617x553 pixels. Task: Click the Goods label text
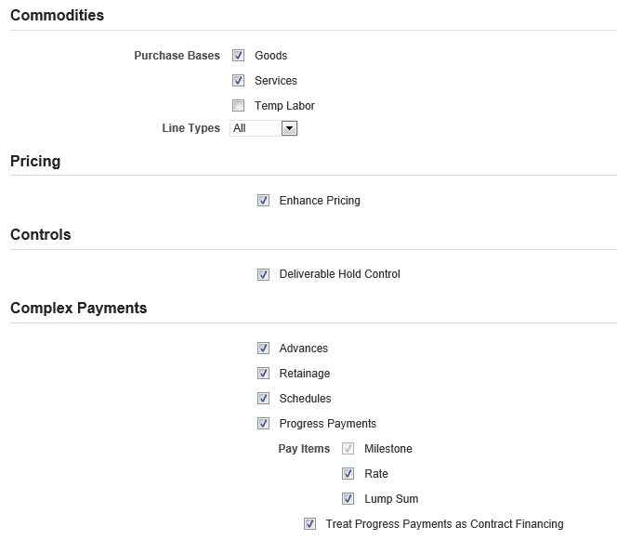click(x=271, y=56)
